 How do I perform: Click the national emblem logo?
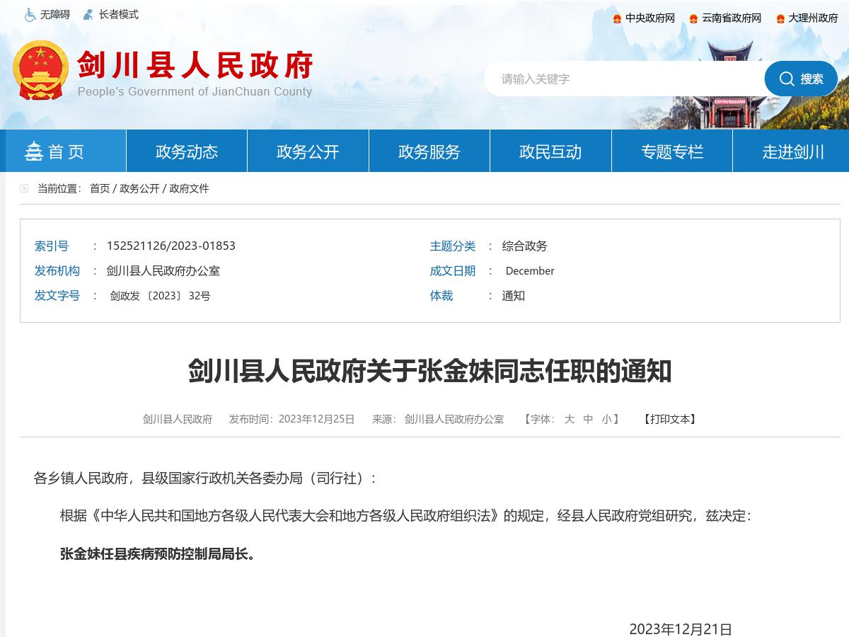tap(40, 70)
